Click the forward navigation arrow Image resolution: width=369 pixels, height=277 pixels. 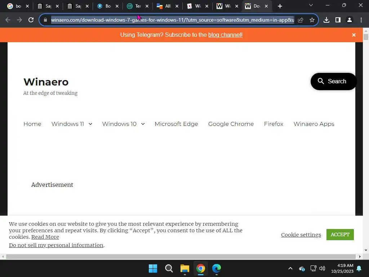tap(19, 20)
